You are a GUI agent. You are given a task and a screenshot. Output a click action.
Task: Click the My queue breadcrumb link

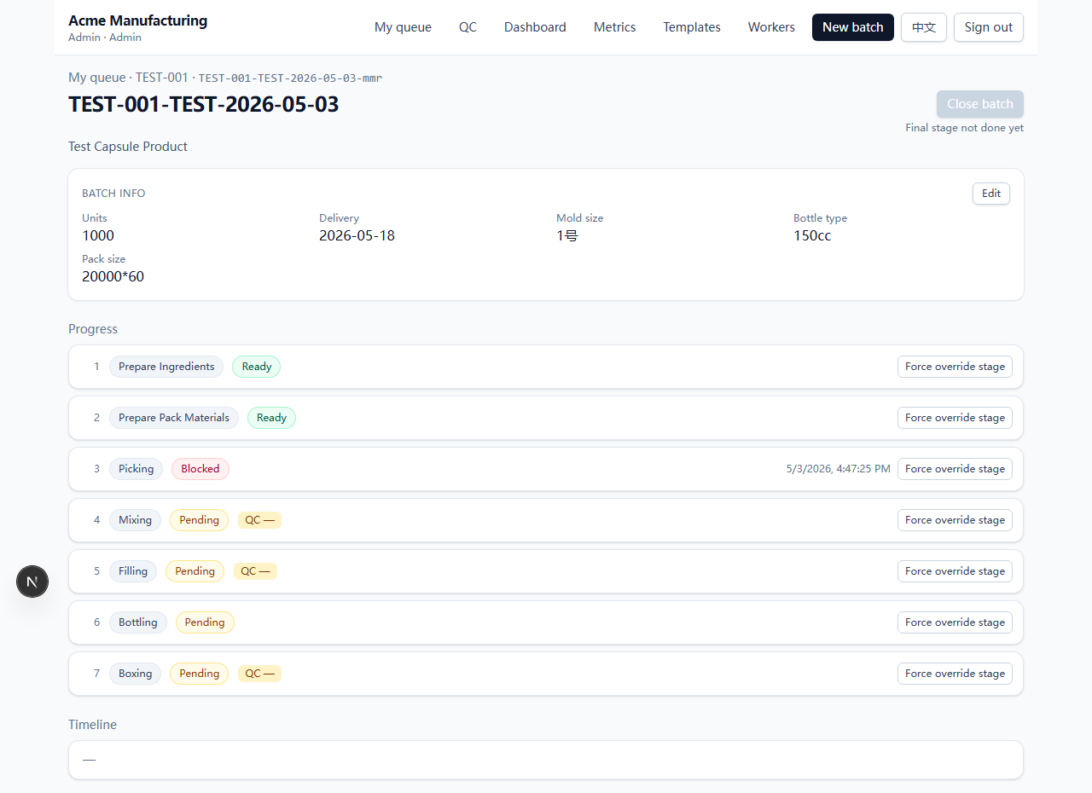[x=98, y=78]
